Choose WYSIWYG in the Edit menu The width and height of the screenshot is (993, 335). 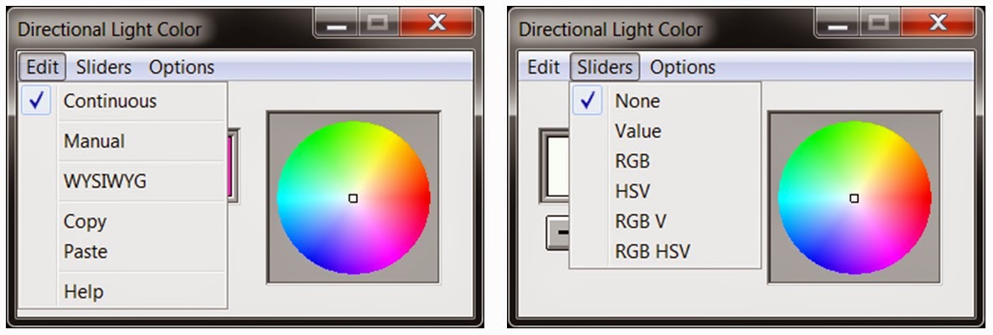click(x=105, y=181)
